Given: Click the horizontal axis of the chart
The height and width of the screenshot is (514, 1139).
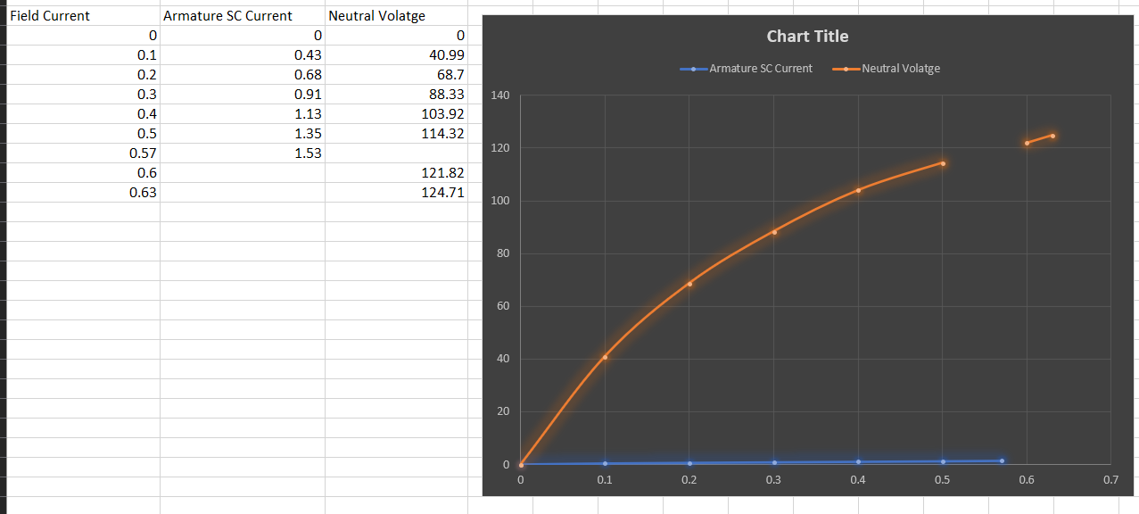Looking at the screenshot, I should 803,478.
